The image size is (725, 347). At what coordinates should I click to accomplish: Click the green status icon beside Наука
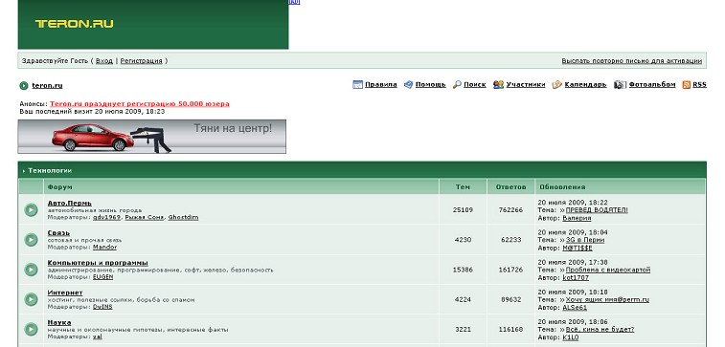(31, 329)
